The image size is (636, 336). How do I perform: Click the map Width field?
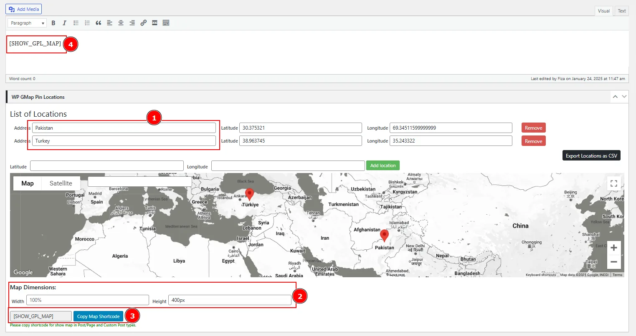(x=88, y=300)
